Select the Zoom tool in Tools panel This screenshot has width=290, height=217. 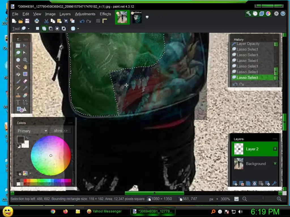[x=25, y=60]
